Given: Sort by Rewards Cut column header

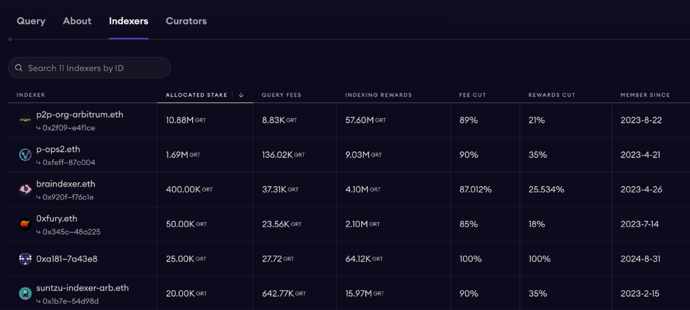Looking at the screenshot, I should (x=552, y=95).
